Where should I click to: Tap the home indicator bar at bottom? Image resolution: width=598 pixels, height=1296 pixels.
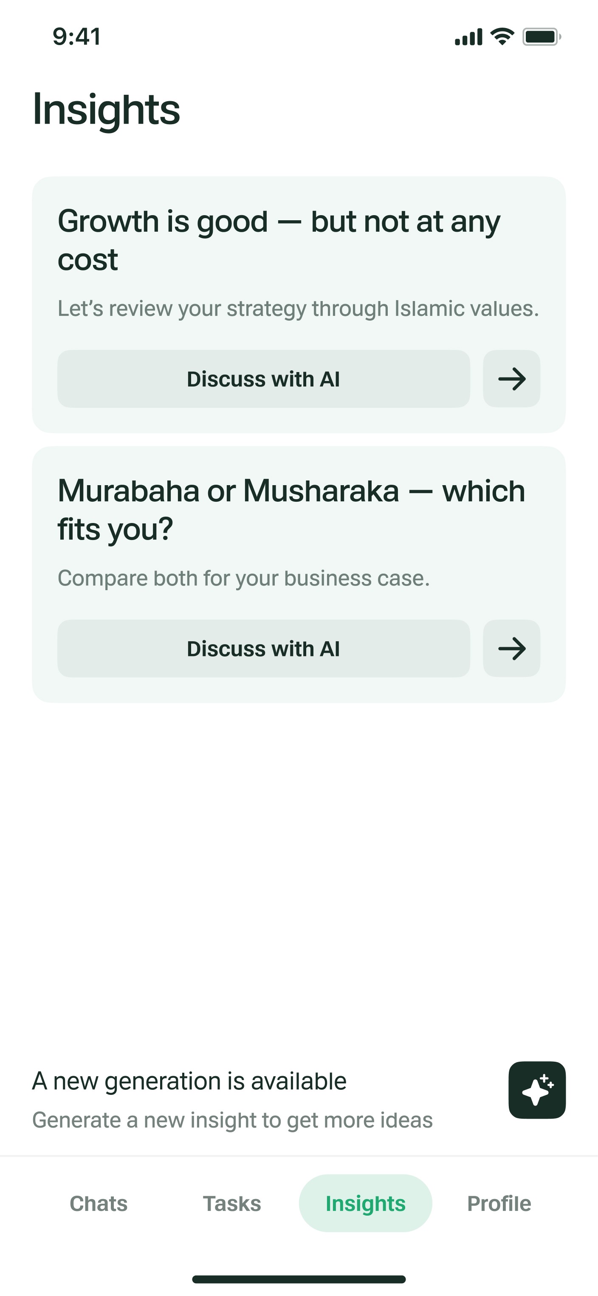pos(299,1279)
